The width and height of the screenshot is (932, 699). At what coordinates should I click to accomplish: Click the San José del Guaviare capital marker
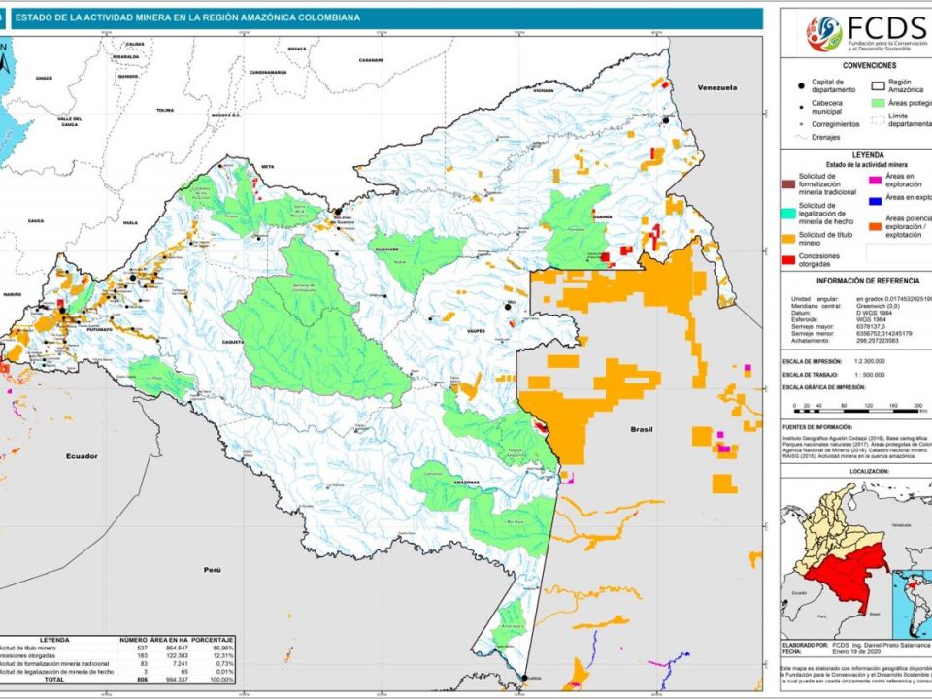(x=338, y=211)
